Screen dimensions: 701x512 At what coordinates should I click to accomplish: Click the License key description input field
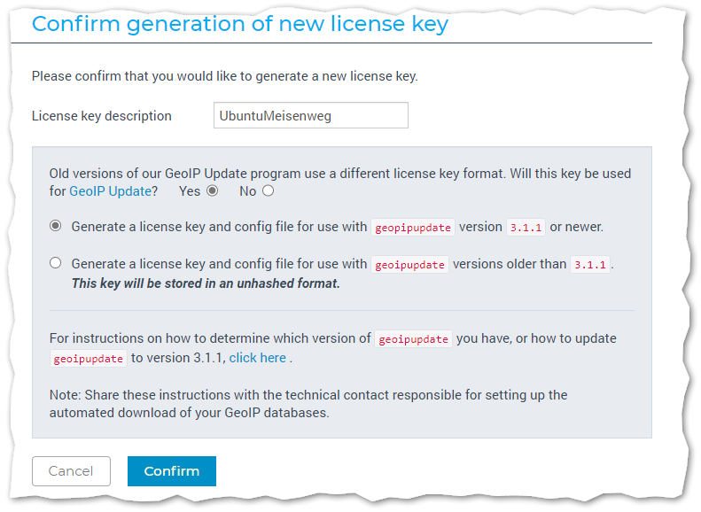point(310,115)
